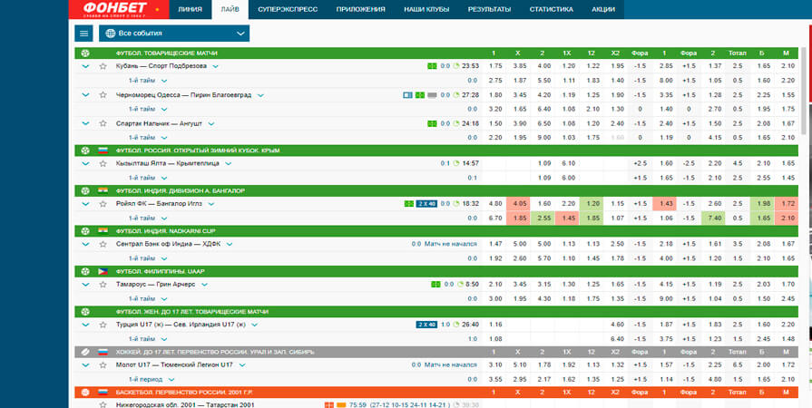Viewport: 812px width, 408px height.
Task: Click soccer ball icon in Товарищеские матчи header
Action: click(x=85, y=53)
